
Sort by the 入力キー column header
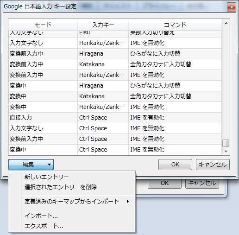[x=103, y=25]
